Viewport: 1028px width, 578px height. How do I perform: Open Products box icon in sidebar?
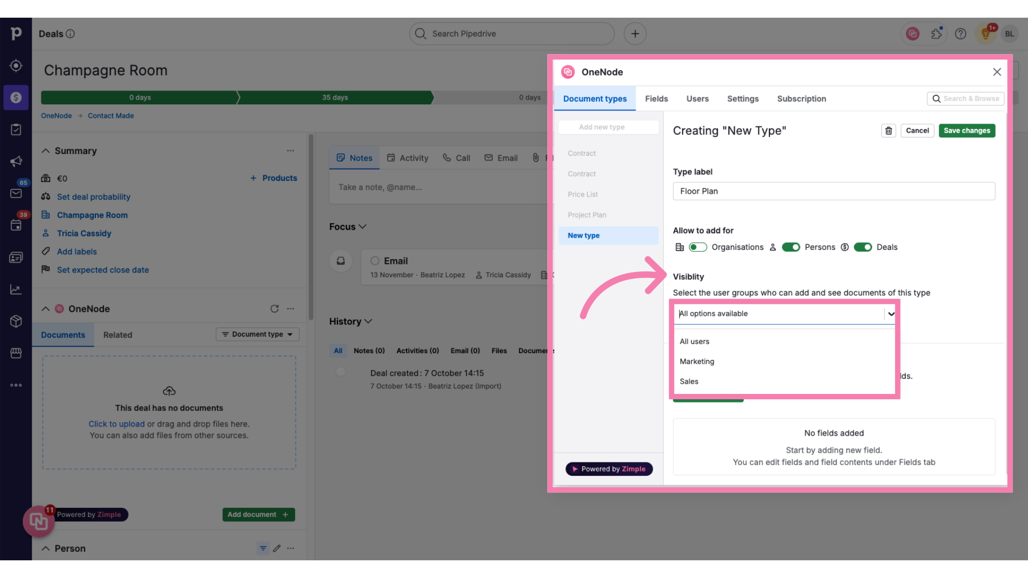tap(16, 321)
